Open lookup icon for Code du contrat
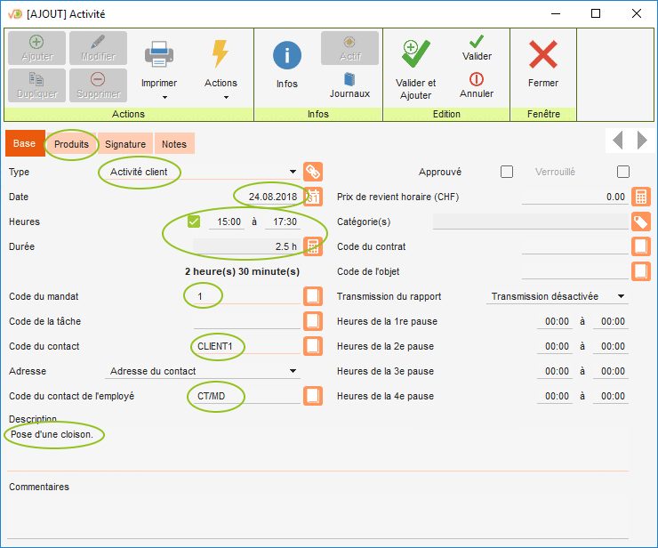This screenshot has width=658, height=548. pyautogui.click(x=641, y=246)
